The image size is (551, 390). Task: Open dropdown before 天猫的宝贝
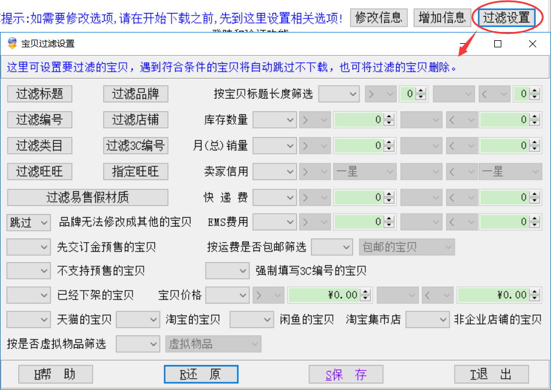point(29,320)
